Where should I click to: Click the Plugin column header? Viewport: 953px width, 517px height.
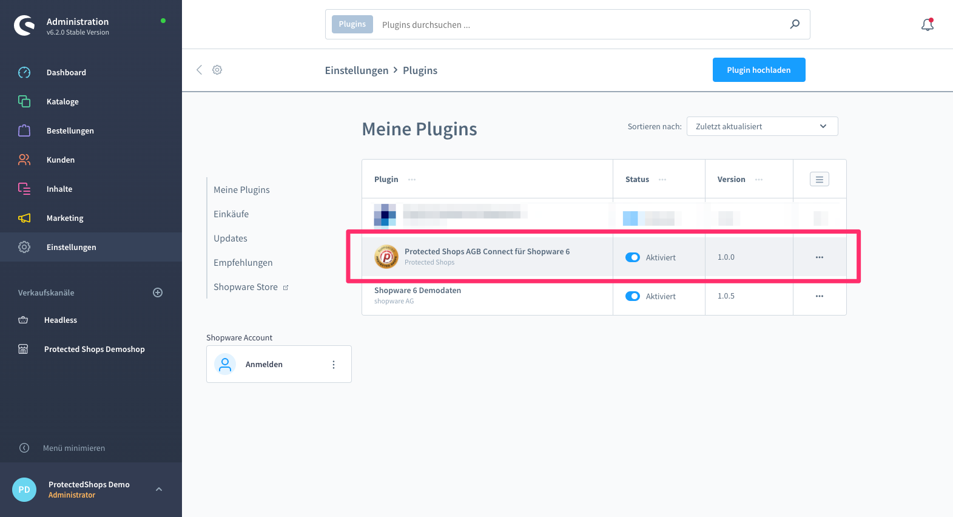[386, 179]
